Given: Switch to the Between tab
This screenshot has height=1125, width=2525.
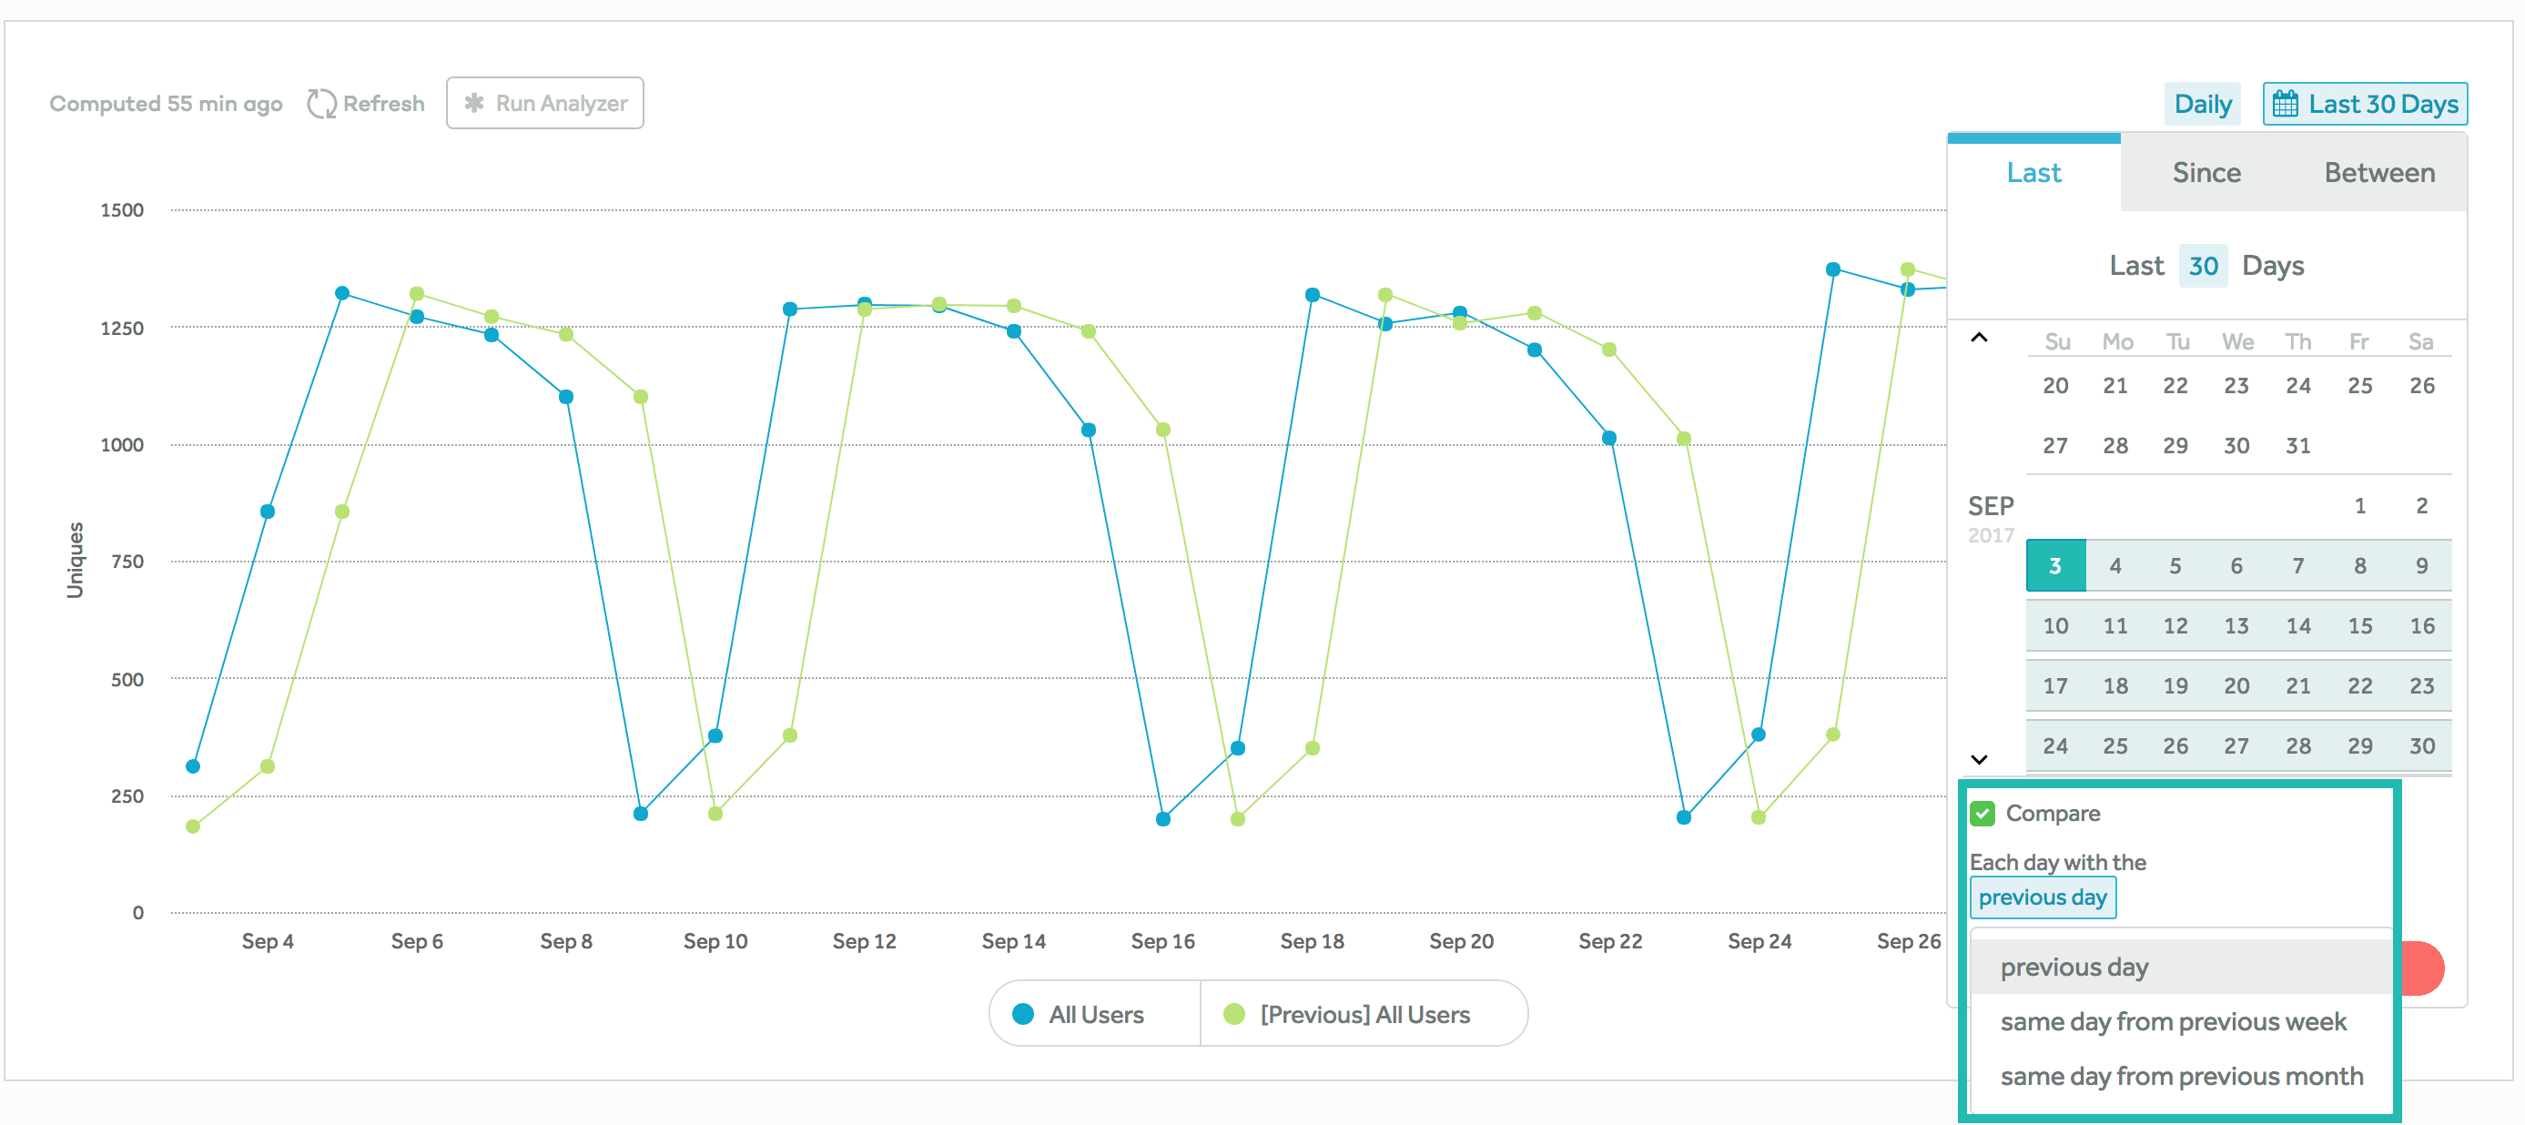Looking at the screenshot, I should [x=2379, y=172].
